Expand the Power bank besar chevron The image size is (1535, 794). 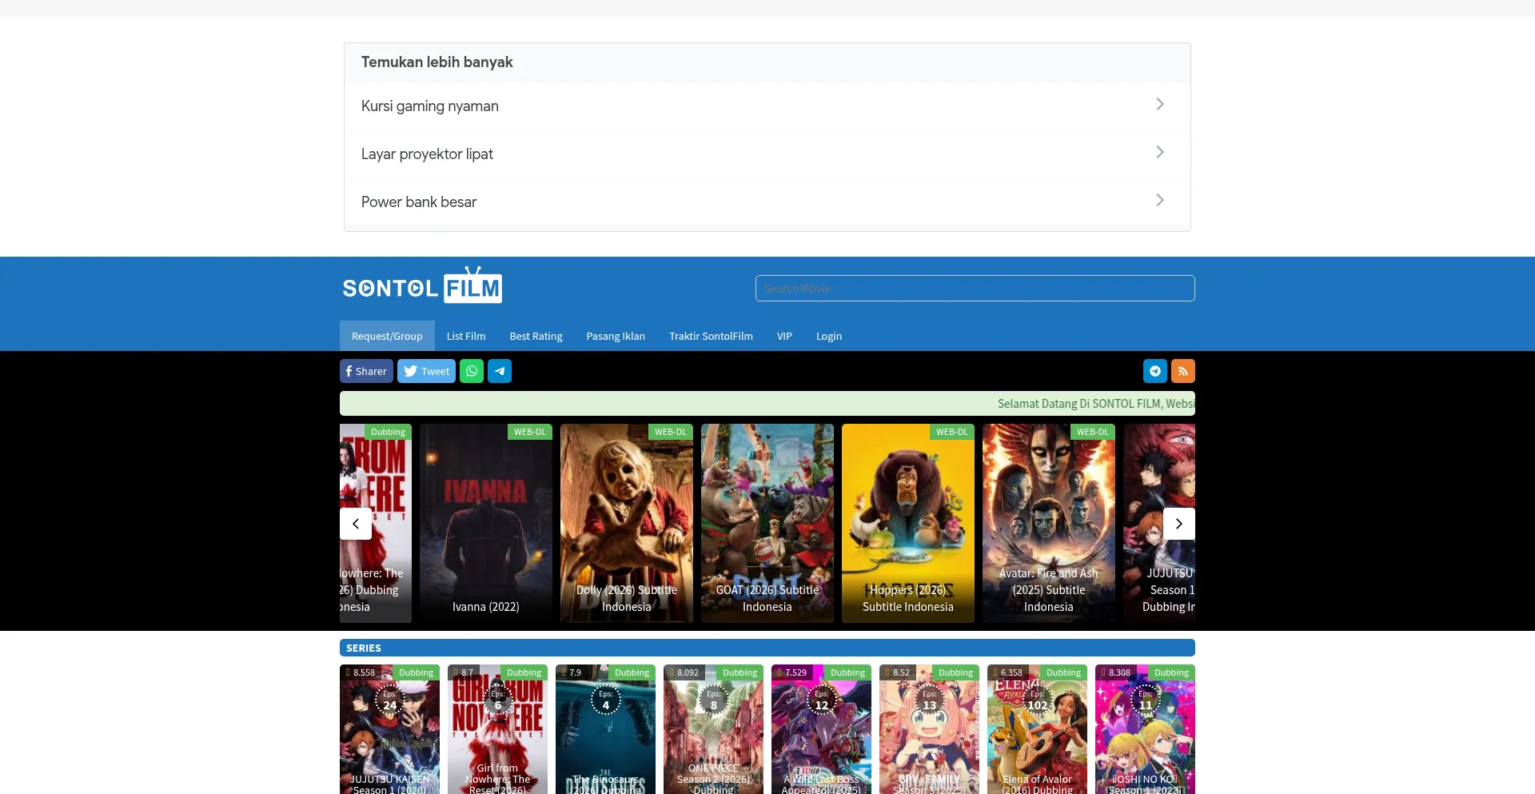(x=1160, y=201)
